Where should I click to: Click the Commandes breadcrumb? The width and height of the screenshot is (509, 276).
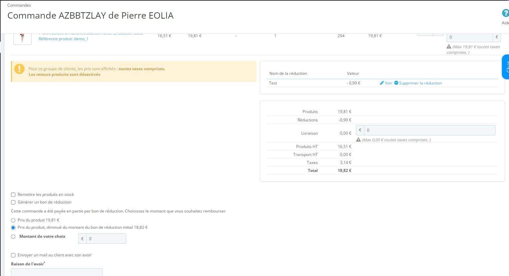point(19,5)
